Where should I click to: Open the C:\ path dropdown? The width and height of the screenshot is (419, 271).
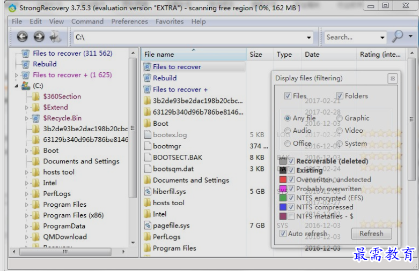point(309,37)
